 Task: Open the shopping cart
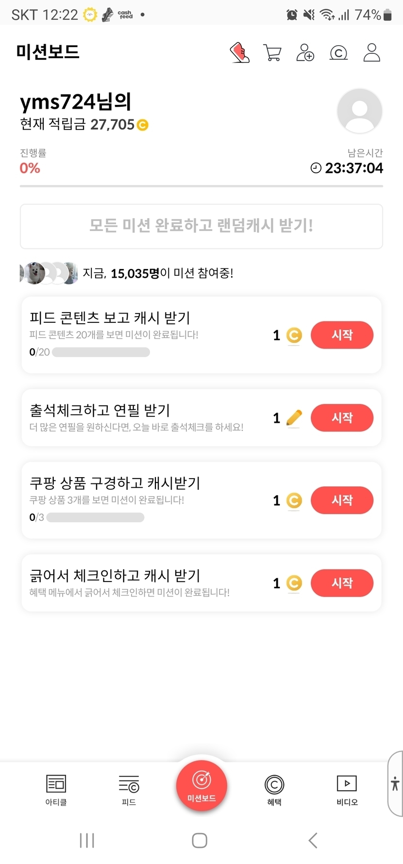click(x=272, y=52)
